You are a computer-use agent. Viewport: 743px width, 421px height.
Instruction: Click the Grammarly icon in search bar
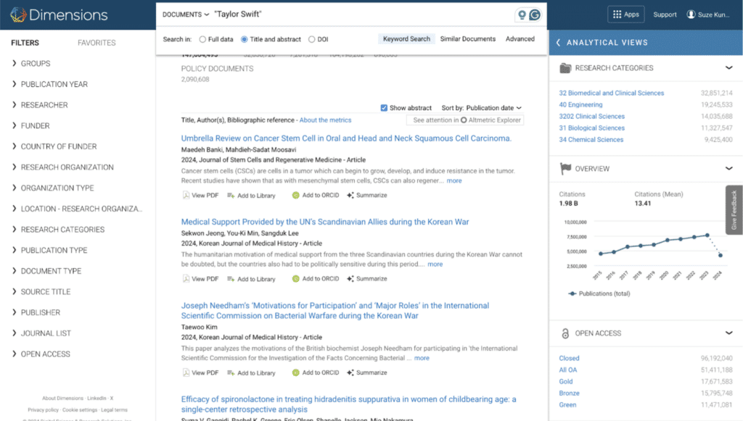535,14
